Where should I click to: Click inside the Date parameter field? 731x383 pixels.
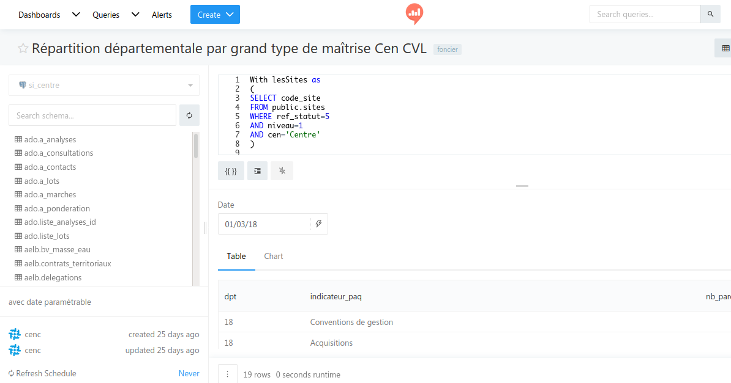[263, 224]
